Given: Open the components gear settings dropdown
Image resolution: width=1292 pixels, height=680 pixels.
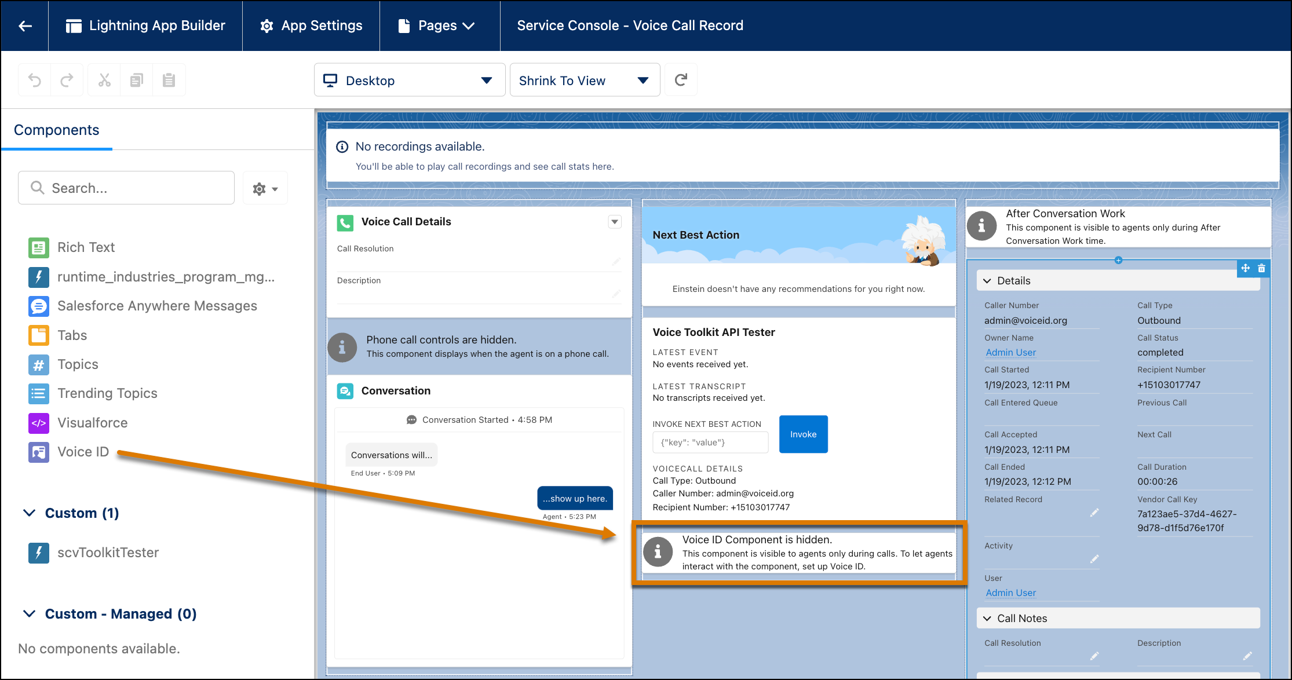Looking at the screenshot, I should pyautogui.click(x=265, y=188).
